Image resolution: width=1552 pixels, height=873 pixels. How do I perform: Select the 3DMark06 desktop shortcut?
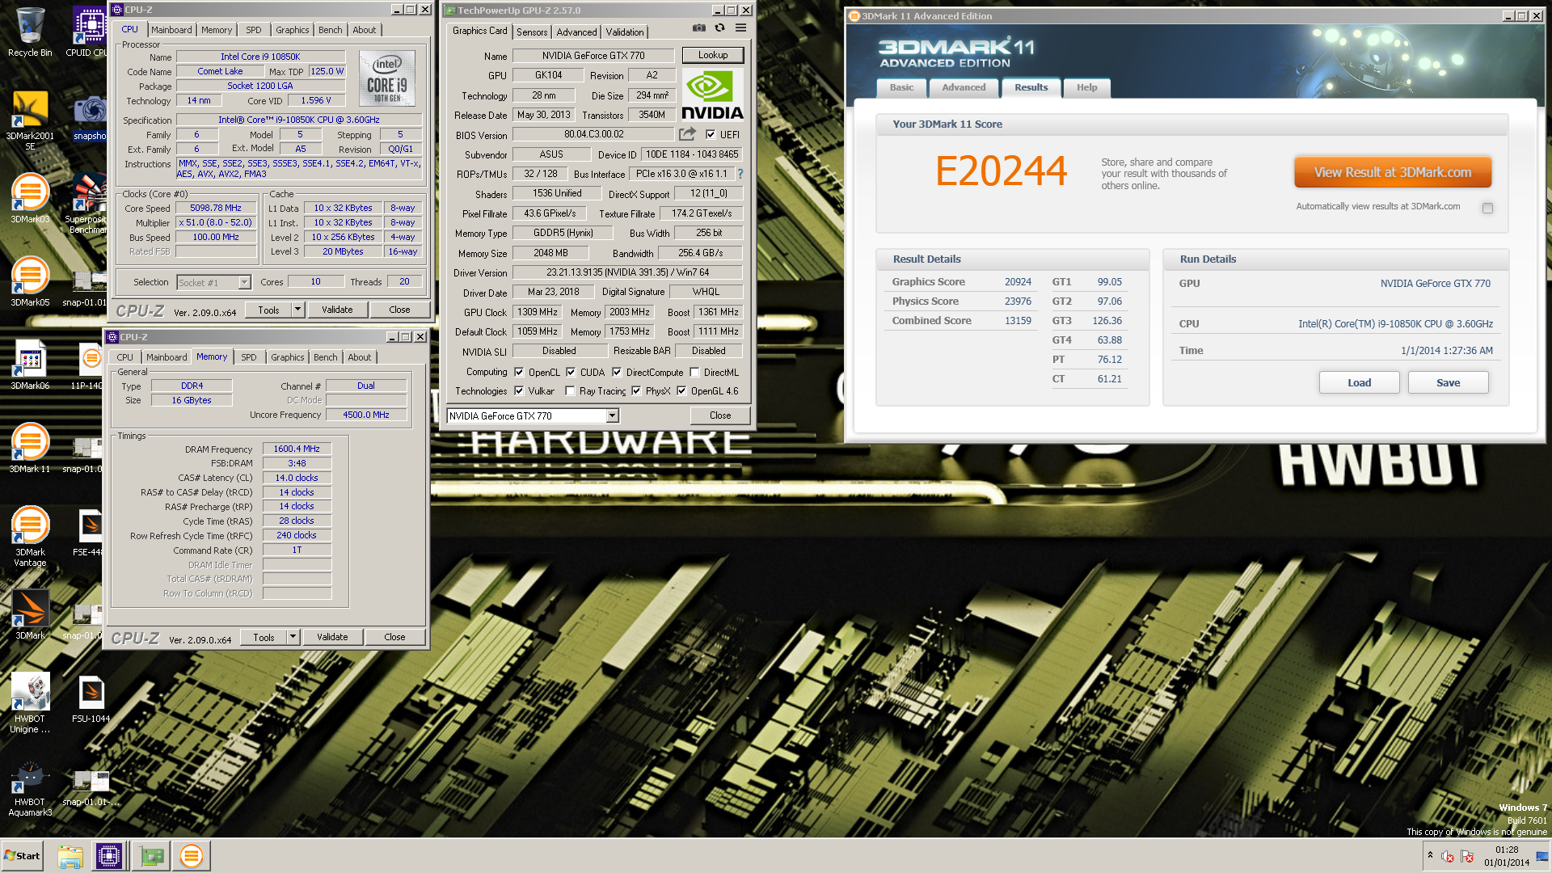30,365
